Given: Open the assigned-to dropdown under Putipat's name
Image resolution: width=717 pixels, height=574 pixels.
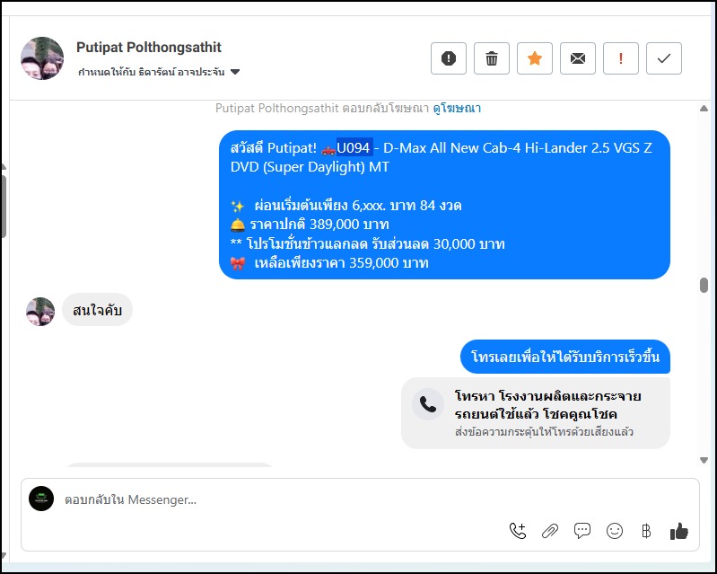Looking at the screenshot, I should 159,72.
